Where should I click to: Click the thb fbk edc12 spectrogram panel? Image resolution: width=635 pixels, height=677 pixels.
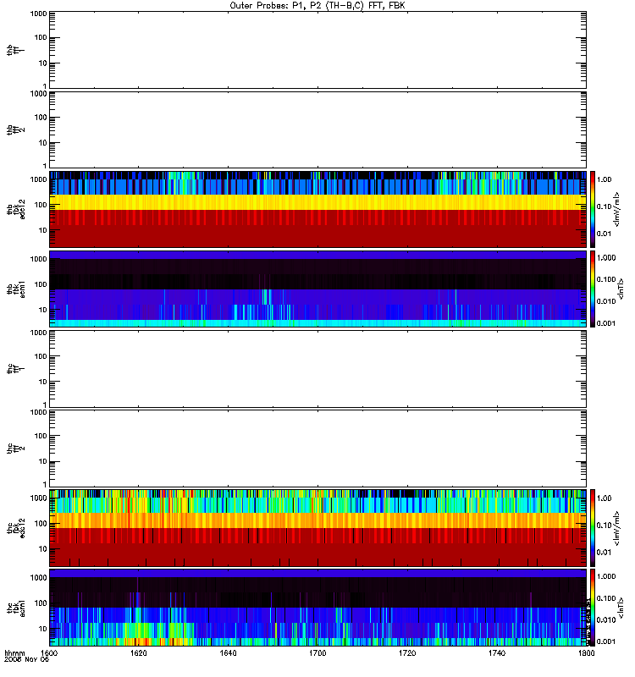pos(317,209)
